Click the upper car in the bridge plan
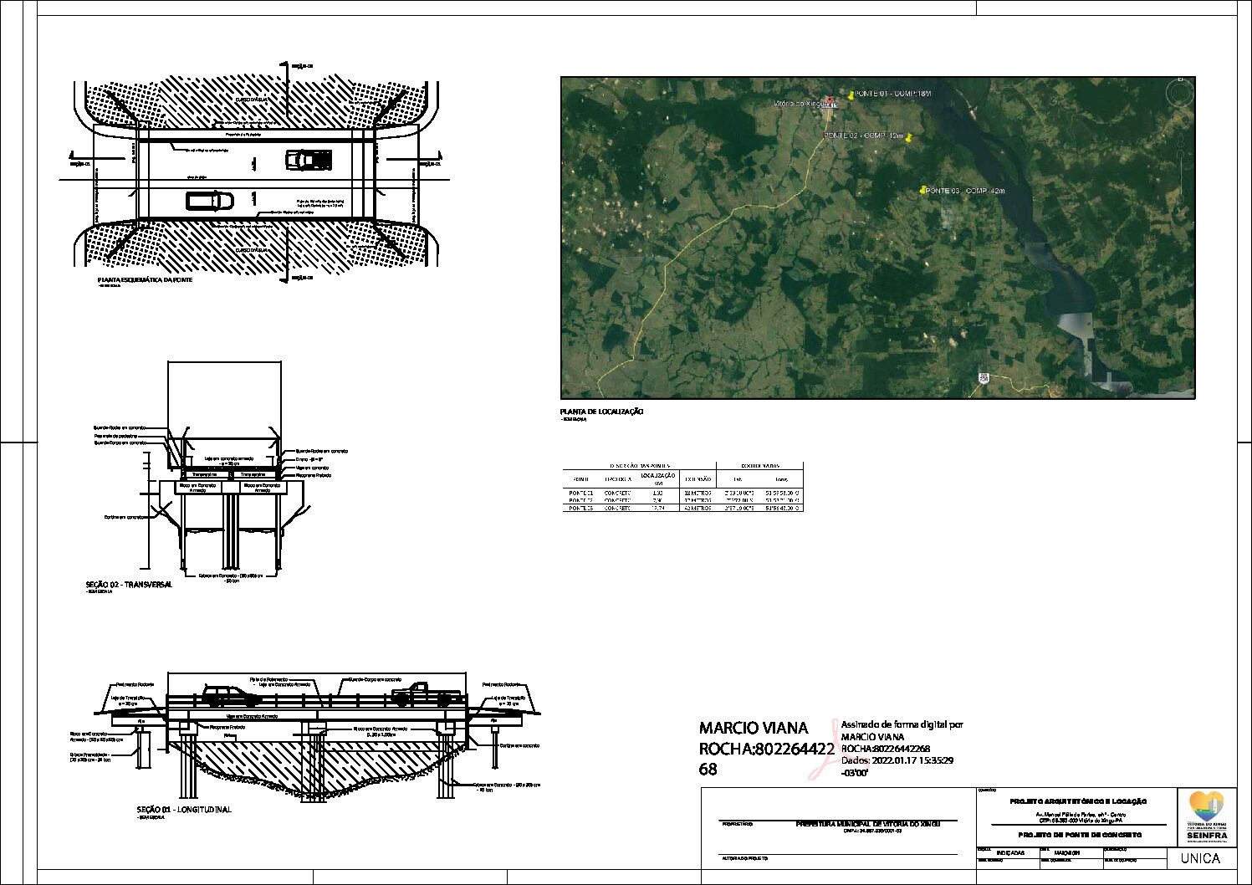1252x885 pixels. (309, 159)
